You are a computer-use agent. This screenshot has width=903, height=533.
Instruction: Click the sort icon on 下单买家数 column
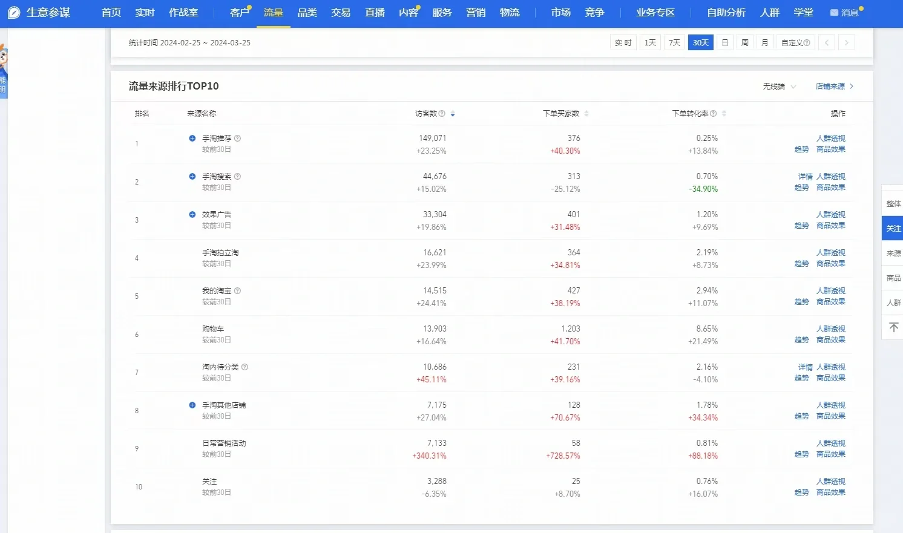(587, 113)
